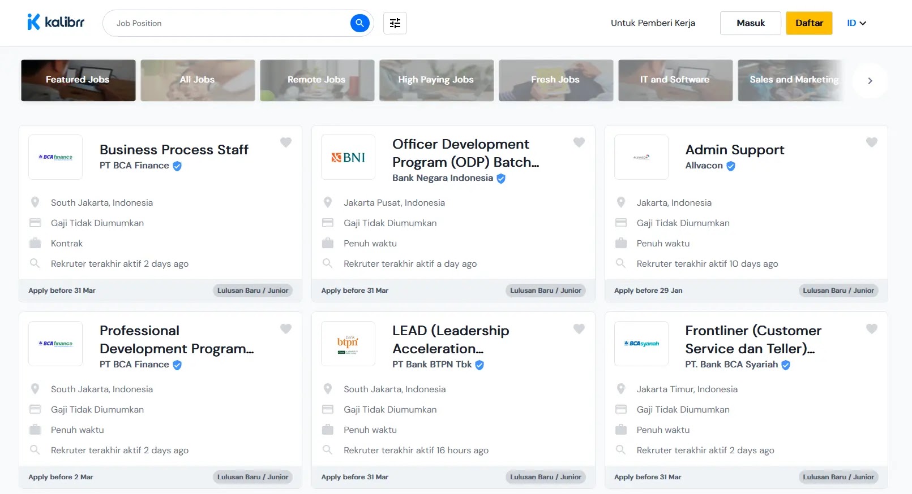Screen dimensions: 912x494
Task: Click location pin icon beside Jakarta Pusat, Indonesia
Action: (328, 202)
